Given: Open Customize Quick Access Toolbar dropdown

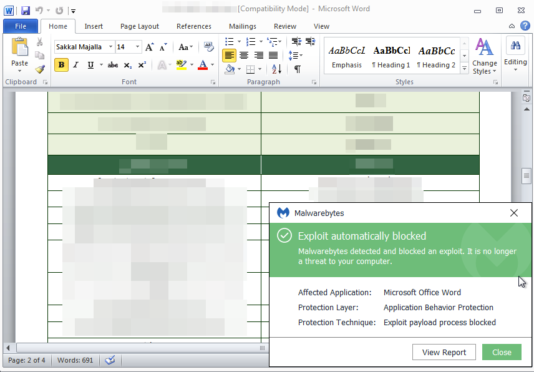Looking at the screenshot, I should click(73, 11).
